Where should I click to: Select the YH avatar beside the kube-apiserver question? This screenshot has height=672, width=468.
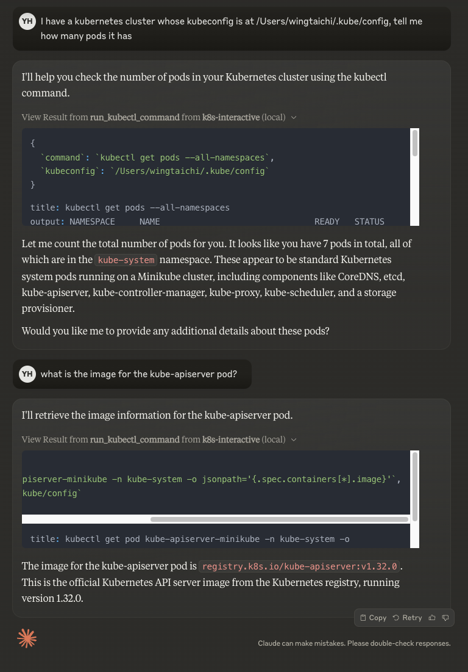tap(27, 374)
